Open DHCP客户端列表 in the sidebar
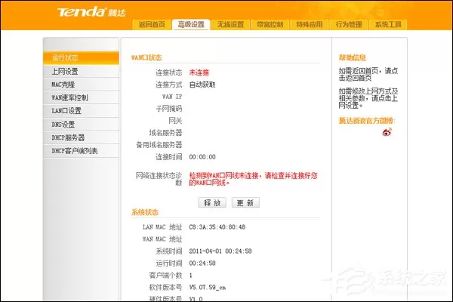This screenshot has width=453, height=302. (x=81, y=151)
